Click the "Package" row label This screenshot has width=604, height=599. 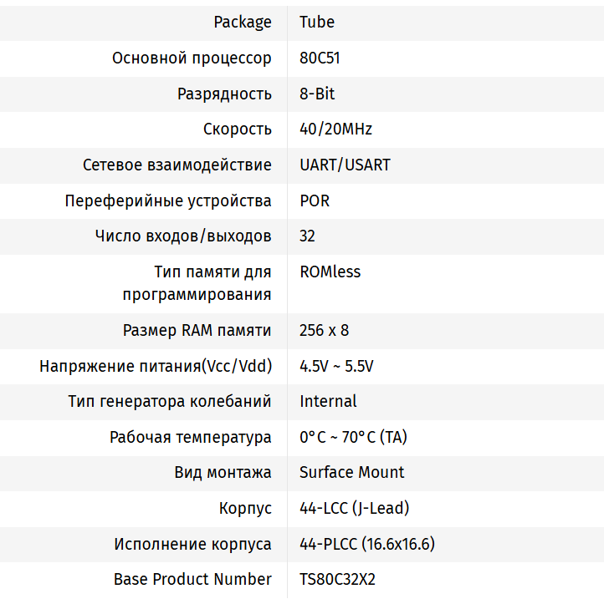[243, 23]
